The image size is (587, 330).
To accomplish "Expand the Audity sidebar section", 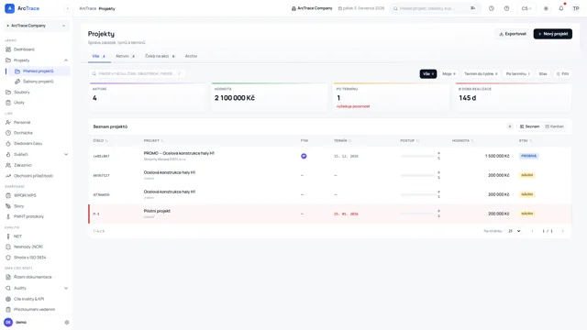I will click(x=66, y=288).
